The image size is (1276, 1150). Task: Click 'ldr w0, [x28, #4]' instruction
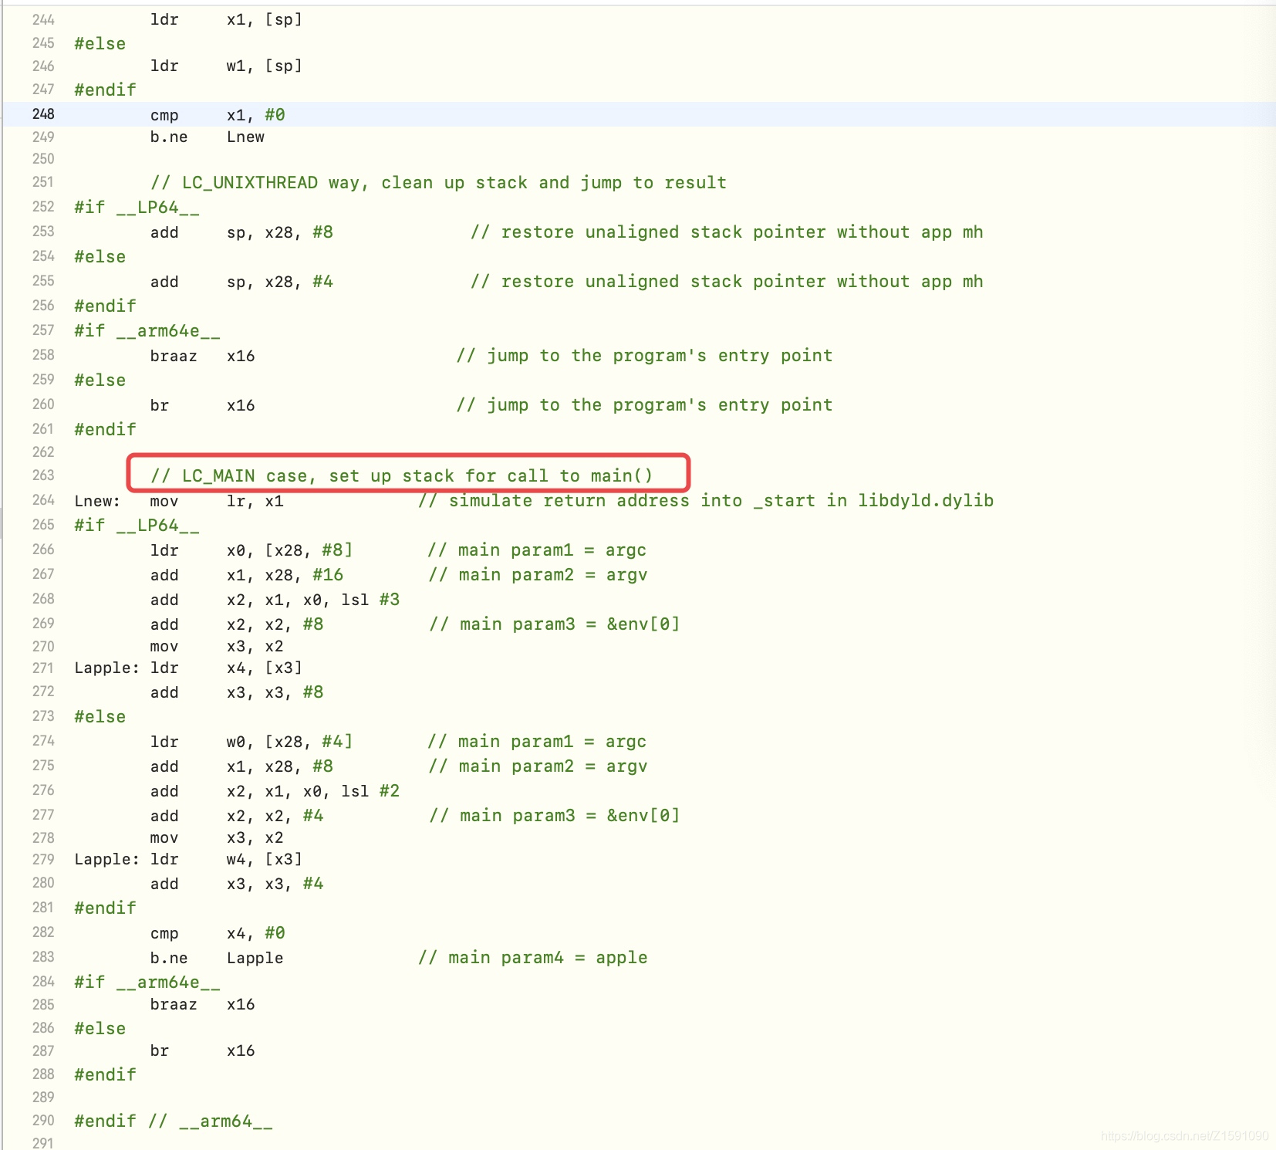(251, 742)
